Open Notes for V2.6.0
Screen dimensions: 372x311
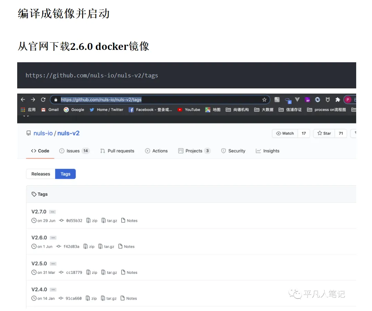[127, 246]
